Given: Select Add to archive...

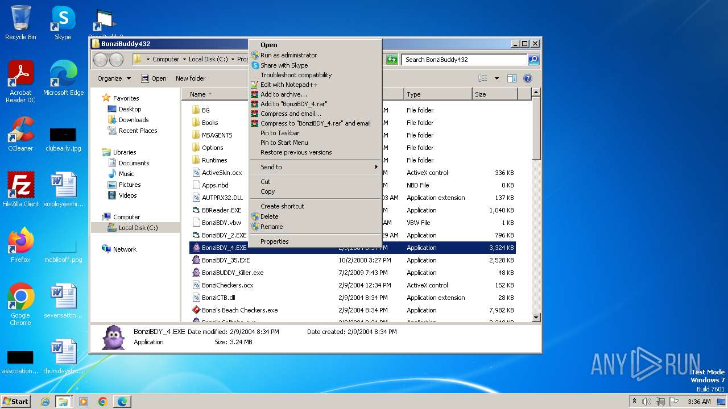Looking at the screenshot, I should point(315,94).
